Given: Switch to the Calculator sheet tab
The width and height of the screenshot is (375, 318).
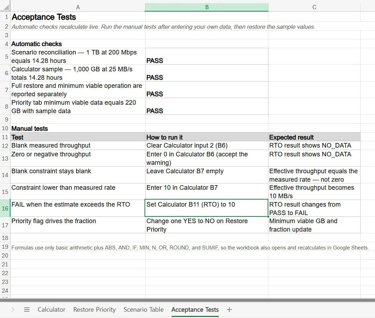Looking at the screenshot, I should (x=52, y=310).
